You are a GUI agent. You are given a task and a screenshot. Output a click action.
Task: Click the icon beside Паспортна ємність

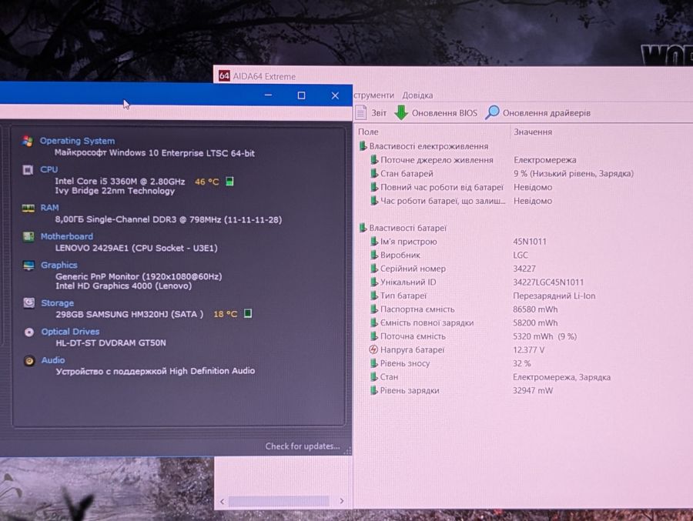374,309
